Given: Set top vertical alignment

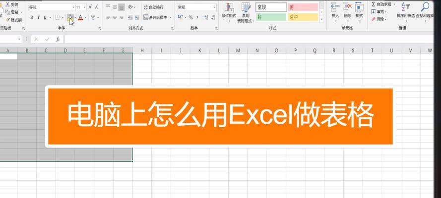Looking at the screenshot, I should tap(108, 7).
